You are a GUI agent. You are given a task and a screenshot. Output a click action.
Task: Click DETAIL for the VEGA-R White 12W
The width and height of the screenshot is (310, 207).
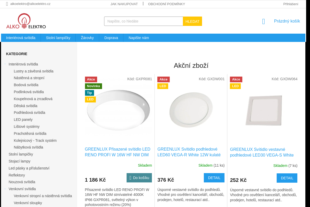point(214,178)
